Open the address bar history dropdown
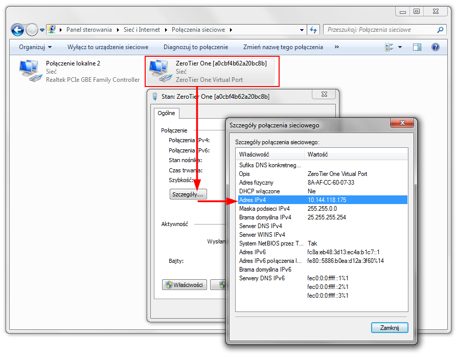457x357 pixels. click(x=302, y=30)
